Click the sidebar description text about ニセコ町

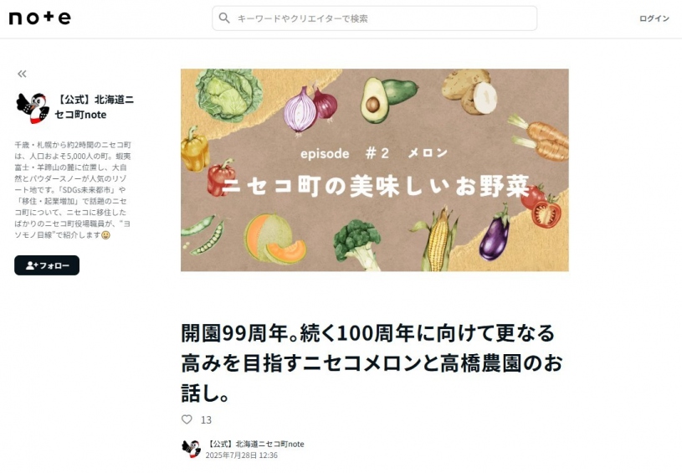point(73,190)
